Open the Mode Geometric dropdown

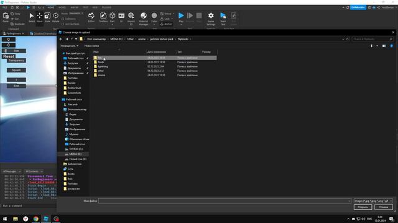click(x=76, y=14)
